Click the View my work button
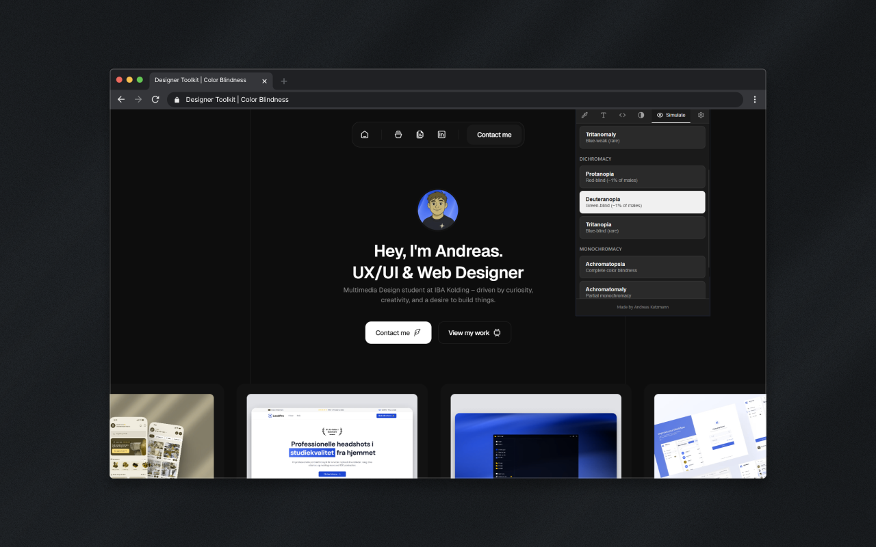This screenshot has width=876, height=547. click(474, 332)
